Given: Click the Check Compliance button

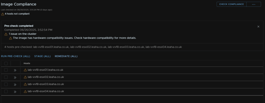Looking at the screenshot, I should [x=232, y=4].
